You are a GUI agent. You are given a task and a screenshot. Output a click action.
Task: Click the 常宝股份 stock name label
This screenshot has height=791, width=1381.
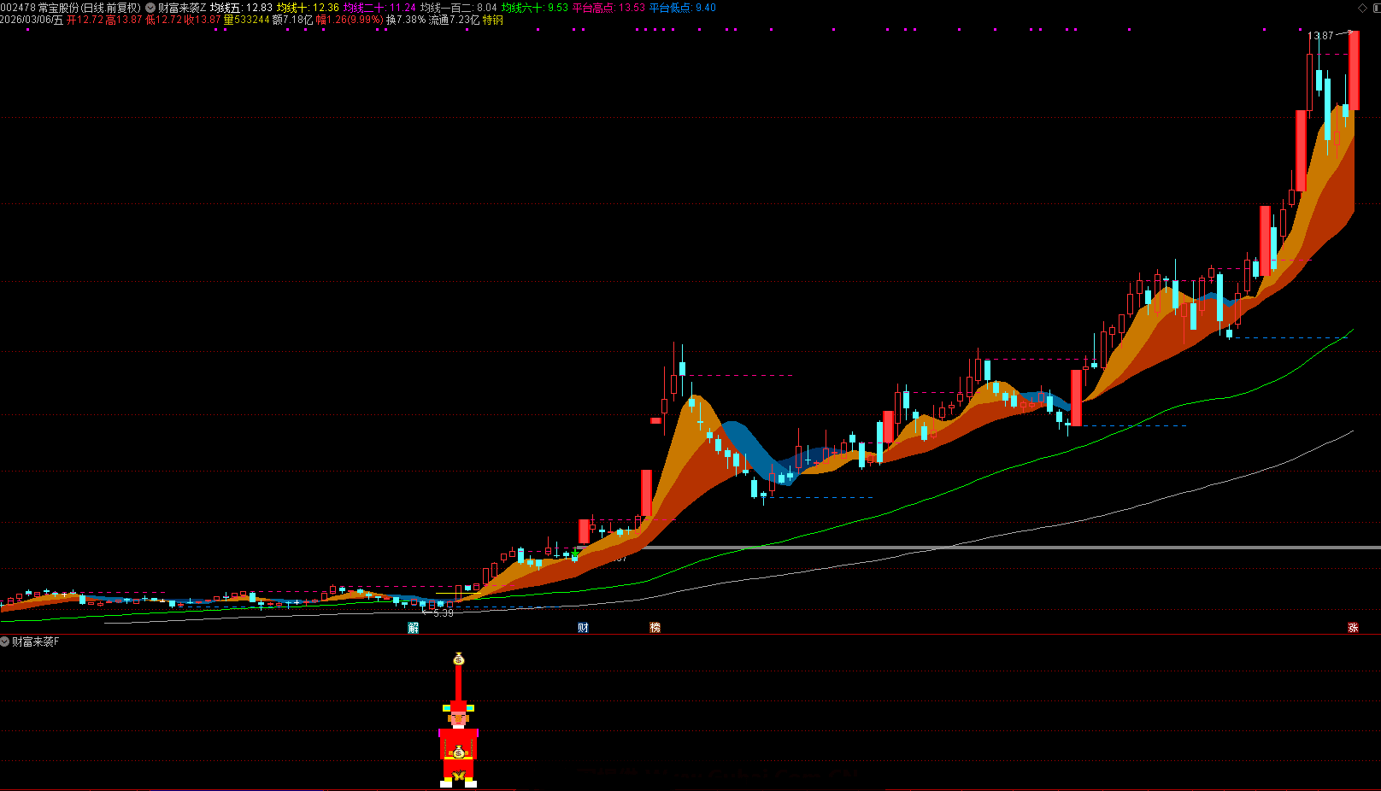(x=58, y=8)
